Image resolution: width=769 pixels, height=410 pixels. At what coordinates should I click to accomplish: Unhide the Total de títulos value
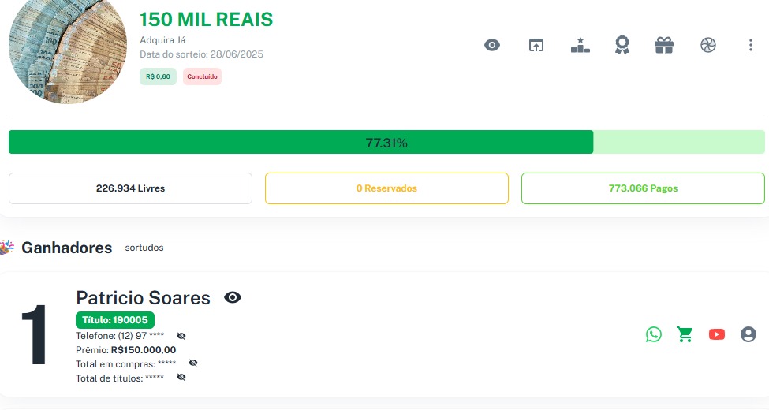181,378
